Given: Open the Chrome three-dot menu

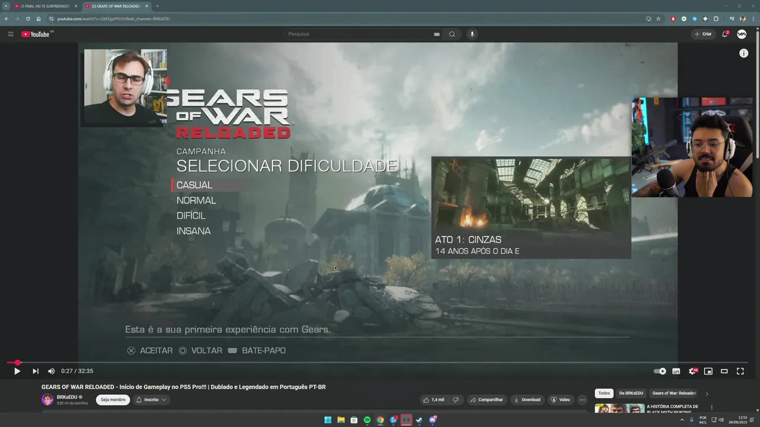Looking at the screenshot, I should tap(753, 18).
